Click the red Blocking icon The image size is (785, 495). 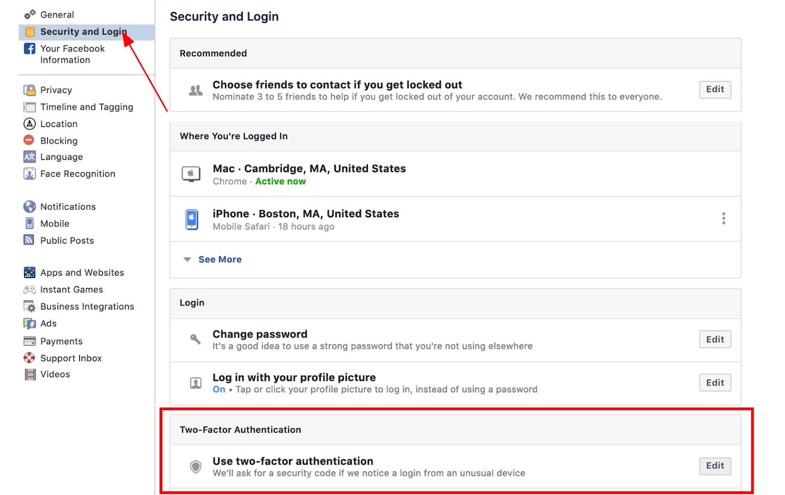pyautogui.click(x=29, y=140)
